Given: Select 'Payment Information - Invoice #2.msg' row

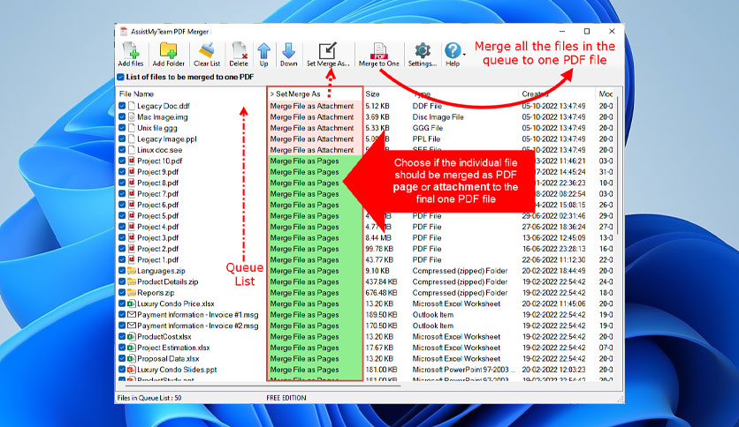Looking at the screenshot, I should [x=198, y=325].
